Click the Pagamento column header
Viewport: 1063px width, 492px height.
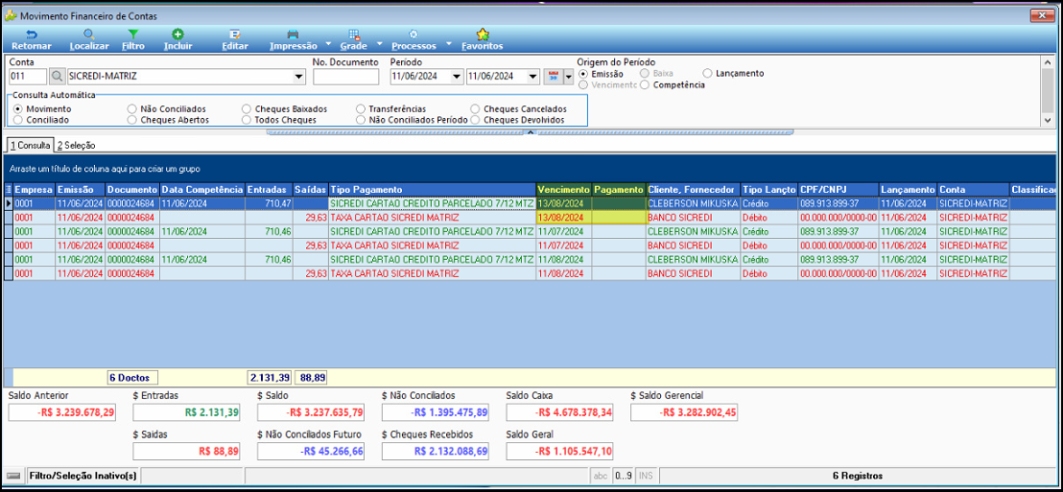pos(619,189)
